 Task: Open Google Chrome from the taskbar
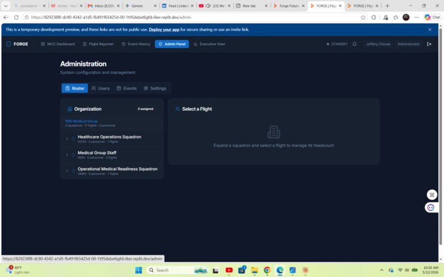(267, 270)
